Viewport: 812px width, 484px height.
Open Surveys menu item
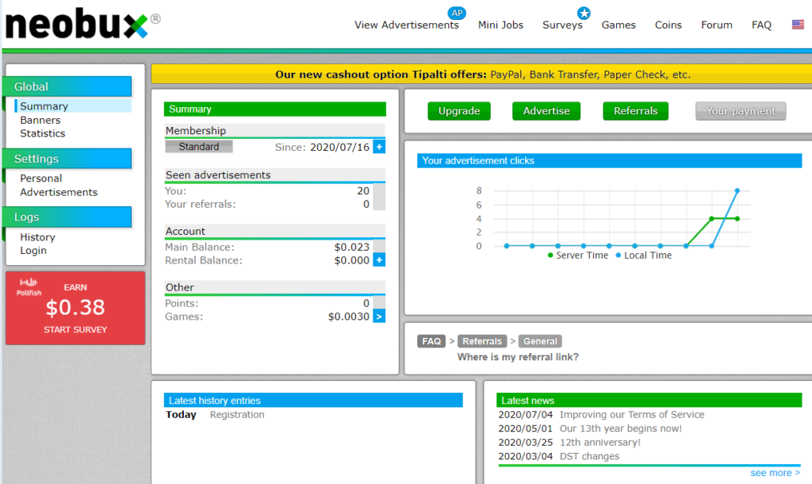point(562,25)
